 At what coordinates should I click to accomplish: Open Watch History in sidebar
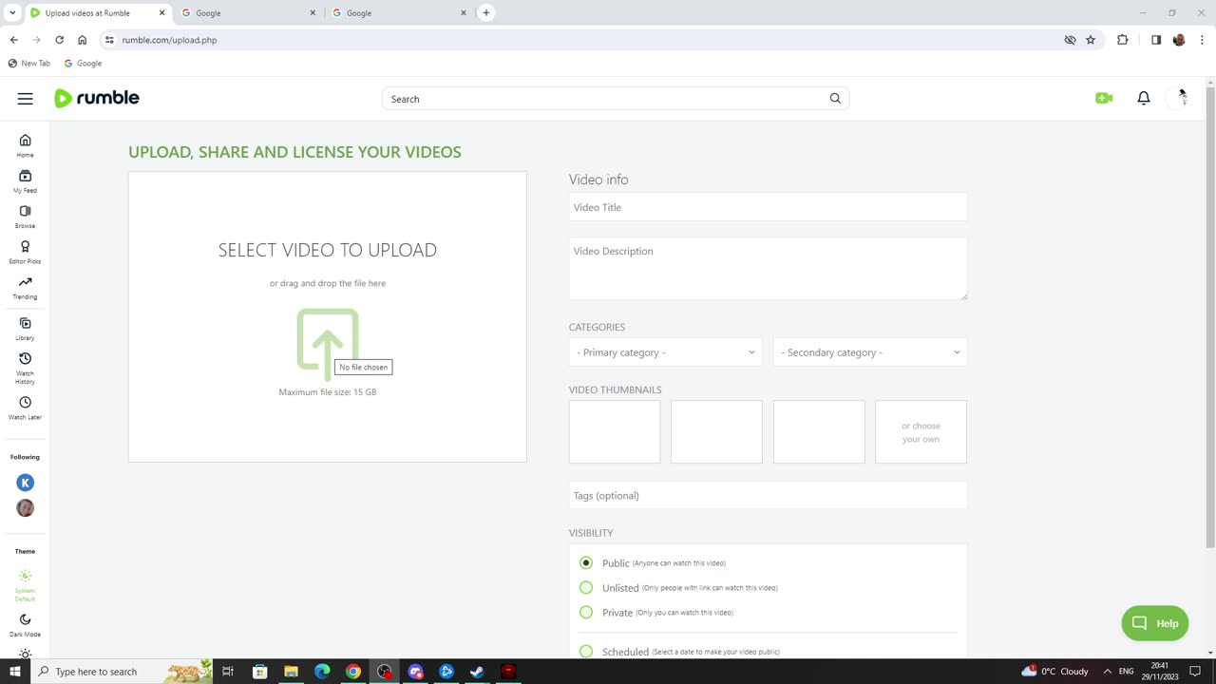(x=25, y=369)
